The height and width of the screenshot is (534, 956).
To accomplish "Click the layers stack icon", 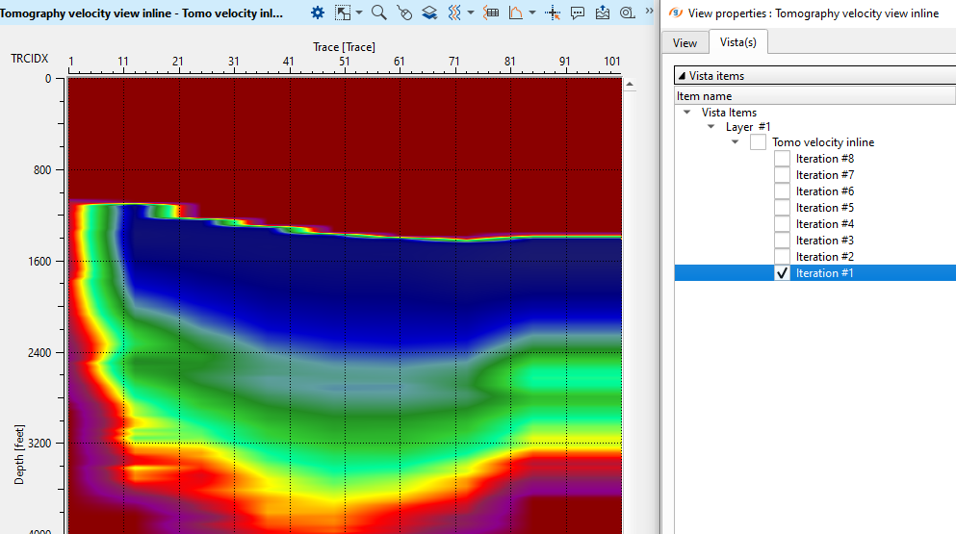I will [x=429, y=13].
